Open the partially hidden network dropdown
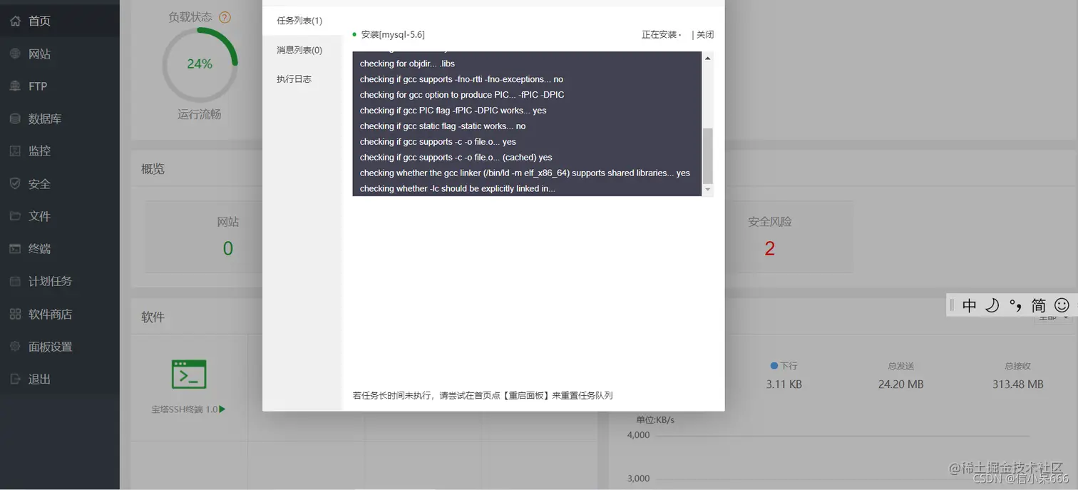 tap(1053, 318)
